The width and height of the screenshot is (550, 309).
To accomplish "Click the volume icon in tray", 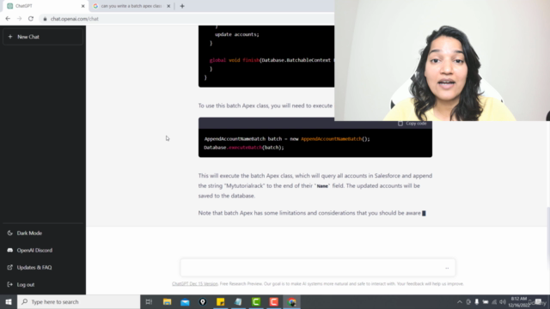I will click(x=503, y=302).
